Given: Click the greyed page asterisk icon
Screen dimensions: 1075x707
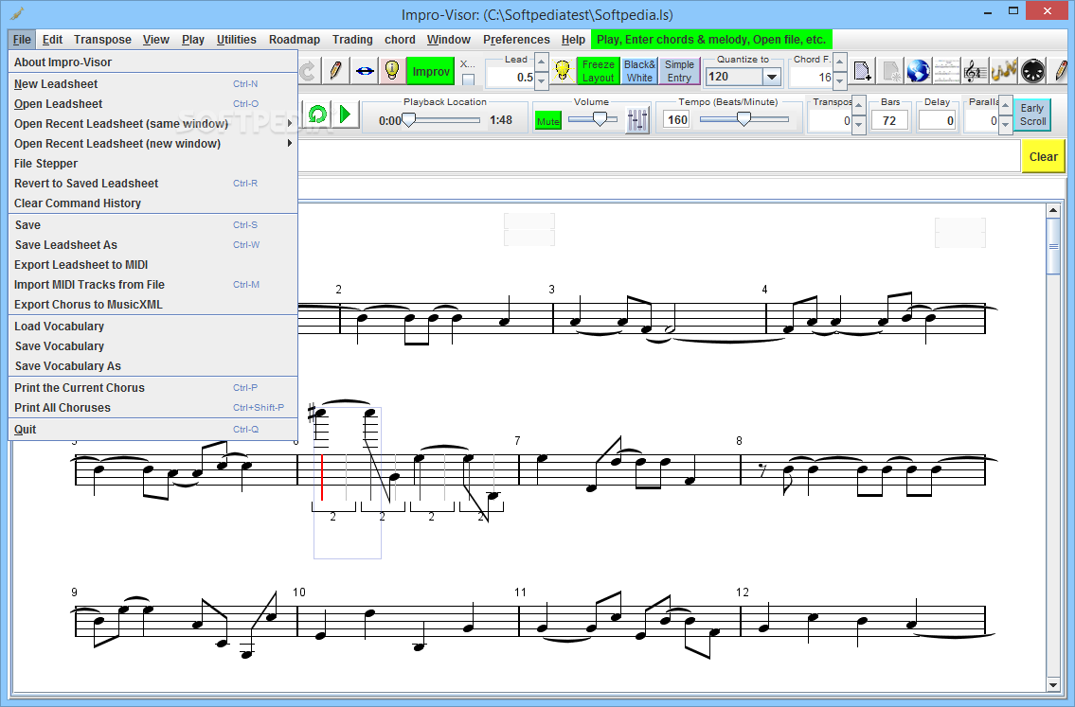Looking at the screenshot, I should 890,71.
